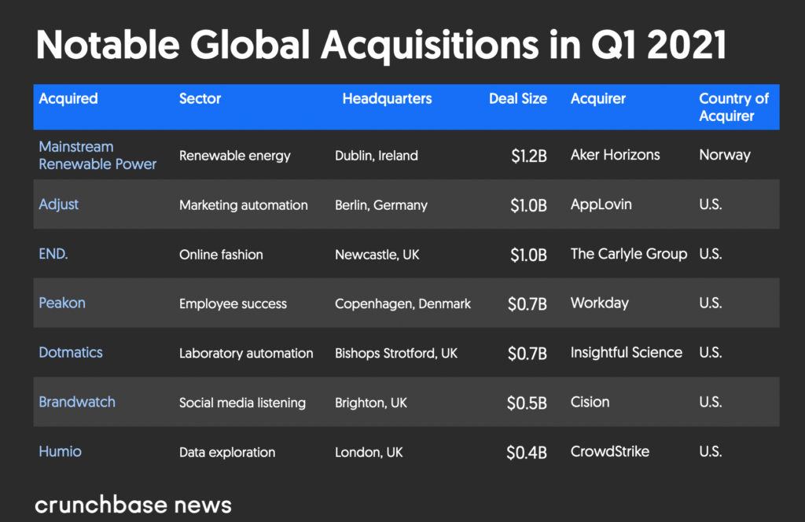Viewport: 805px width, 522px height.
Task: Select the Social media listening cell
Action: tap(242, 403)
